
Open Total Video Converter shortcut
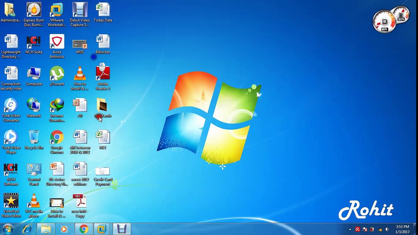[11, 110]
